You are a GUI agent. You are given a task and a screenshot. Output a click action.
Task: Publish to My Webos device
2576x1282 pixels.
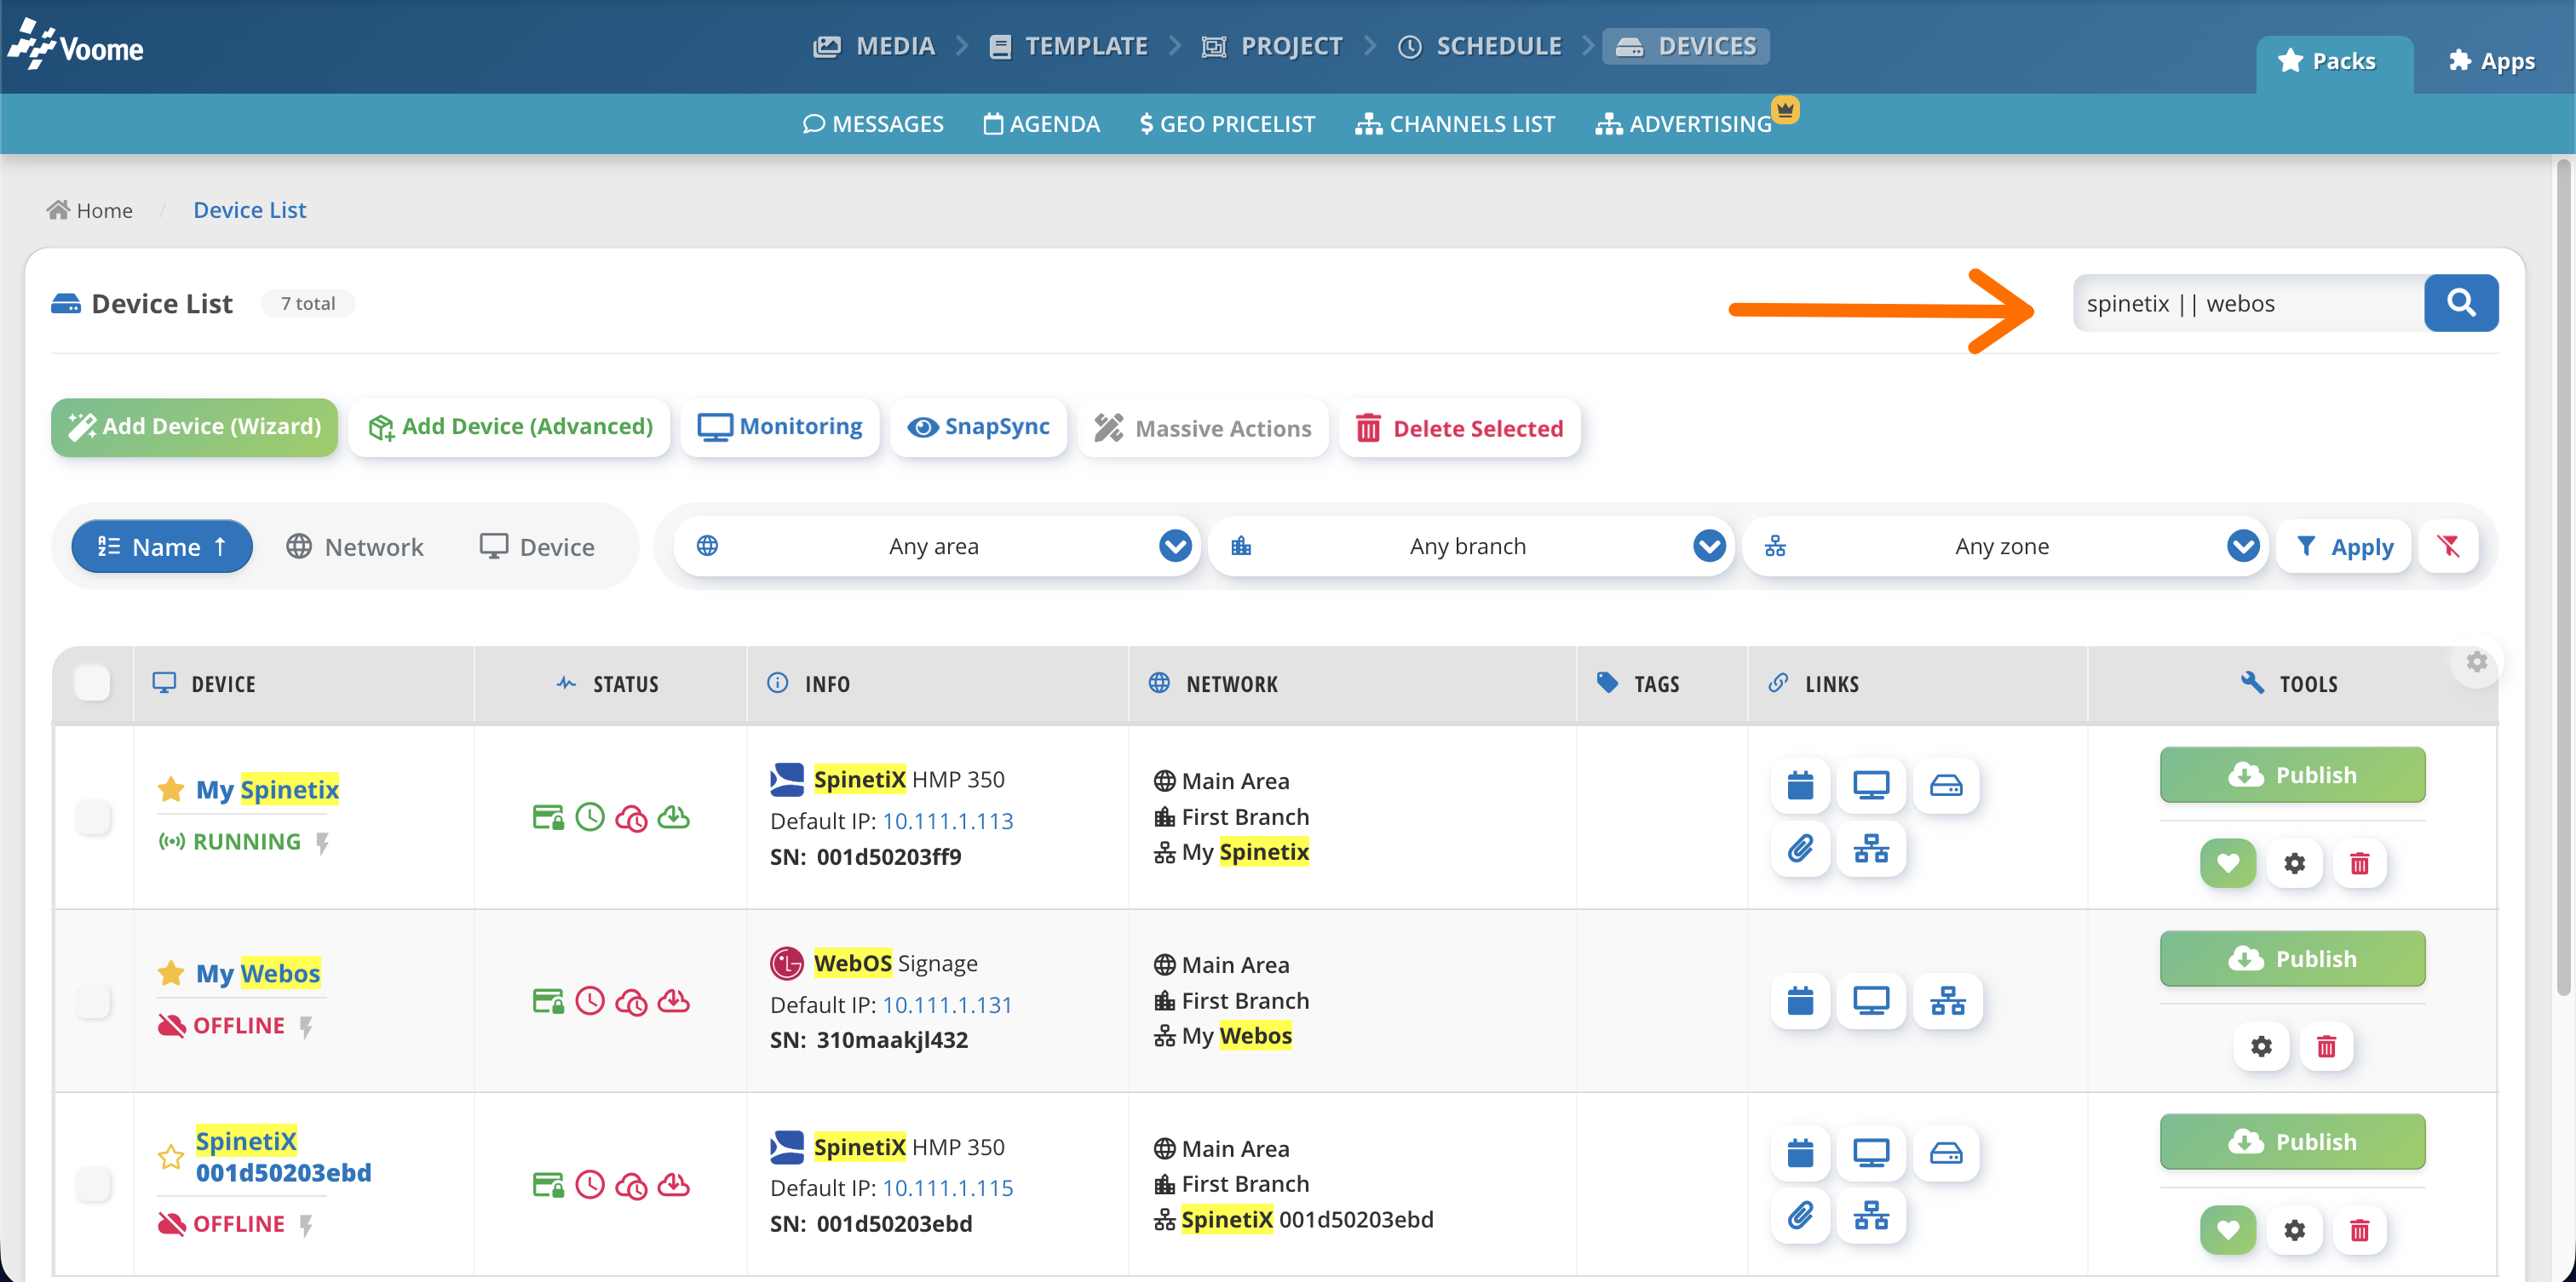[2292, 959]
